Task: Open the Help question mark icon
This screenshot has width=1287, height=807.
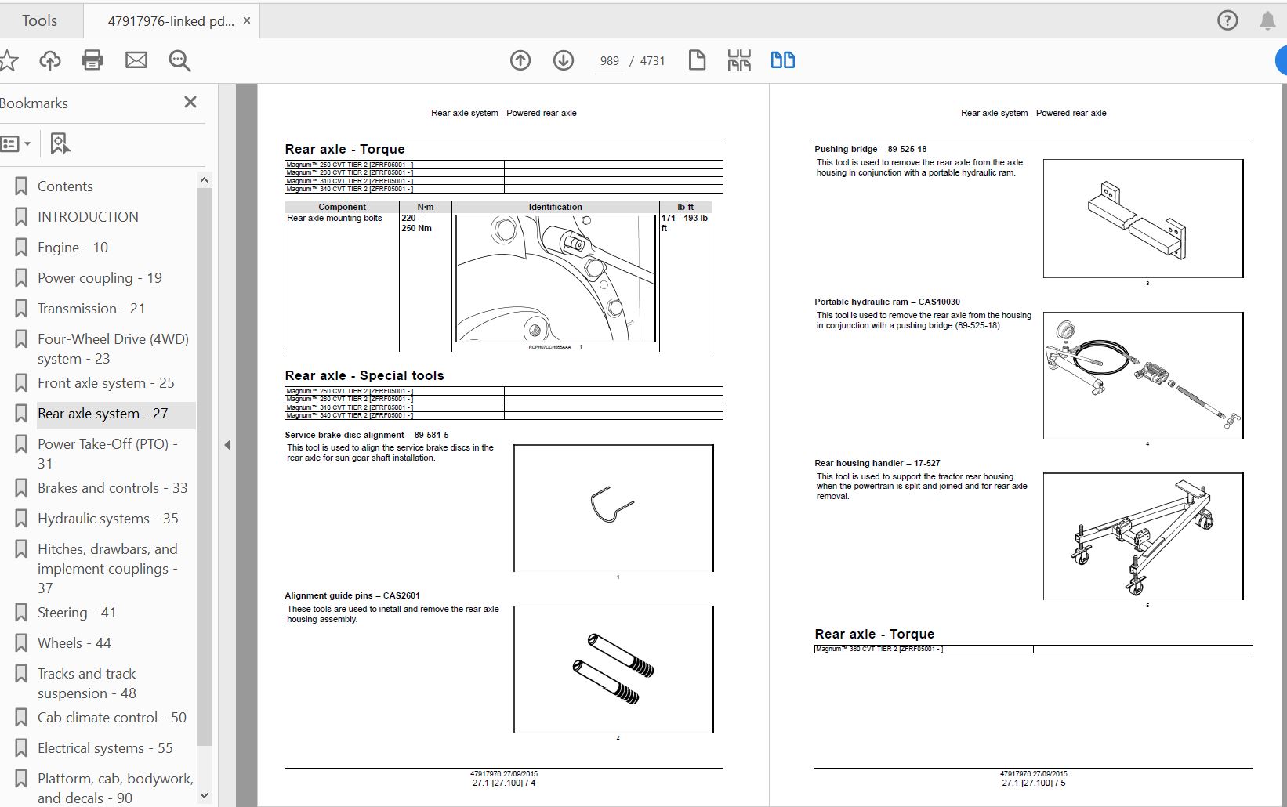Action: 1227,20
